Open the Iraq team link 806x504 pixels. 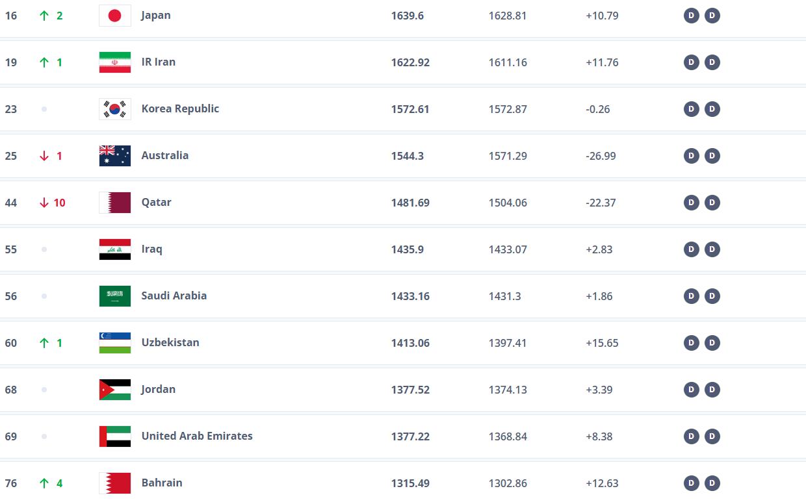[x=151, y=249]
